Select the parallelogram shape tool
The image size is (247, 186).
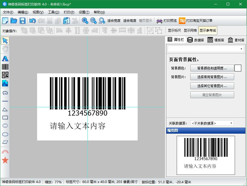5,142
